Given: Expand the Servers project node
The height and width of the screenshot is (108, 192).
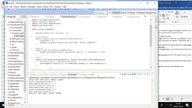Looking at the screenshot, I should click(7, 100).
